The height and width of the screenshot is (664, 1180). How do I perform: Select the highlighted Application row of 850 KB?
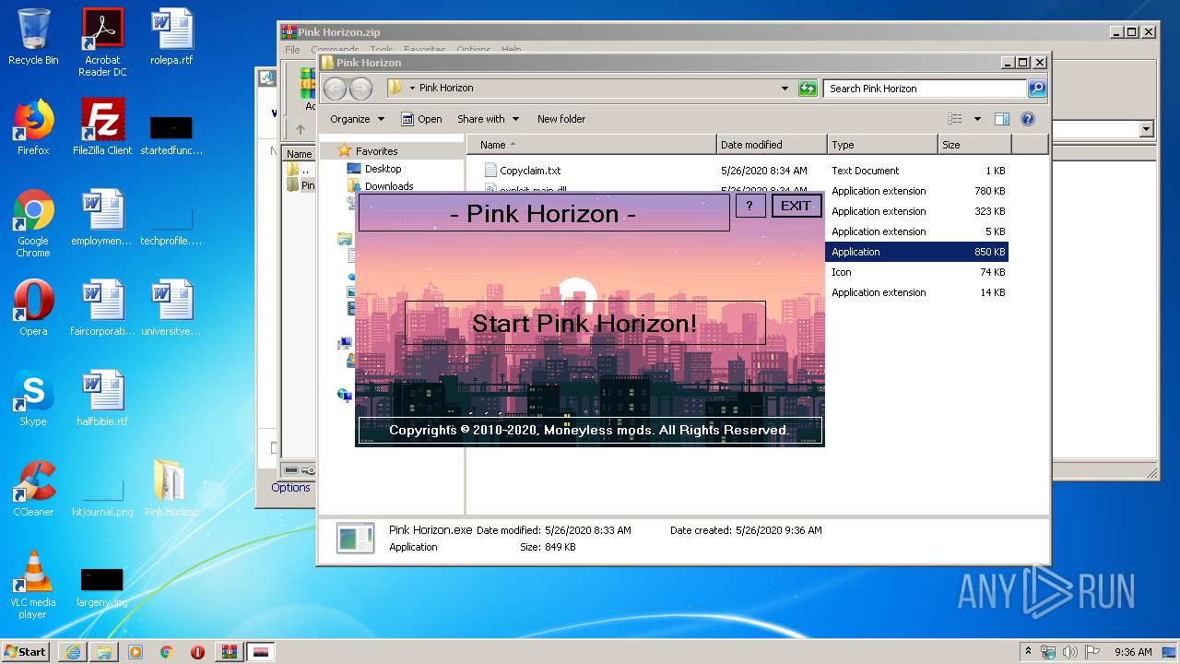click(917, 252)
